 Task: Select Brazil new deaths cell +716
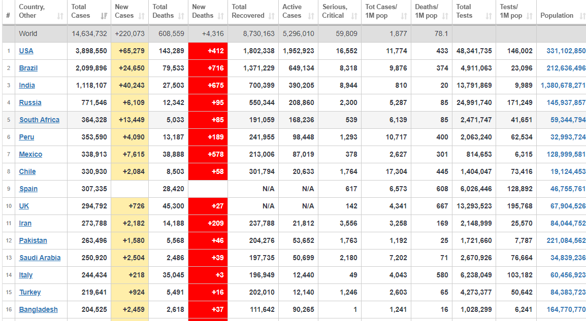[208, 68]
